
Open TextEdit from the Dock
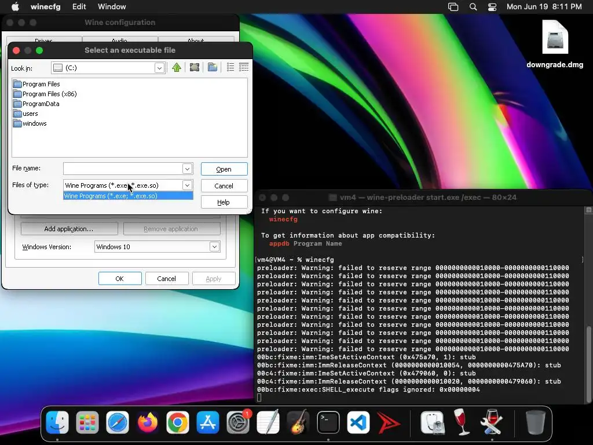tap(268, 422)
